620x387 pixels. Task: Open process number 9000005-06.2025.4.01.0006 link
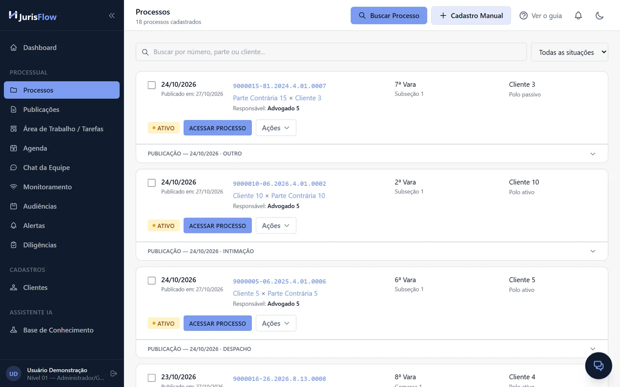click(x=279, y=281)
